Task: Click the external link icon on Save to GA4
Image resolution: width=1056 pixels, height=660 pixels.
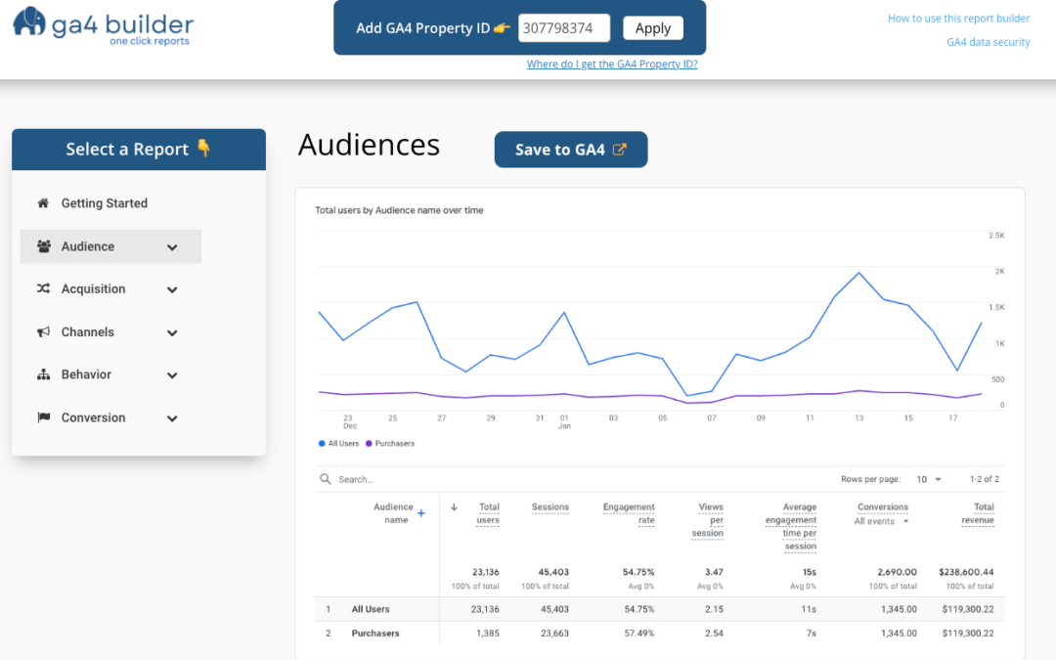Action: [620, 150]
